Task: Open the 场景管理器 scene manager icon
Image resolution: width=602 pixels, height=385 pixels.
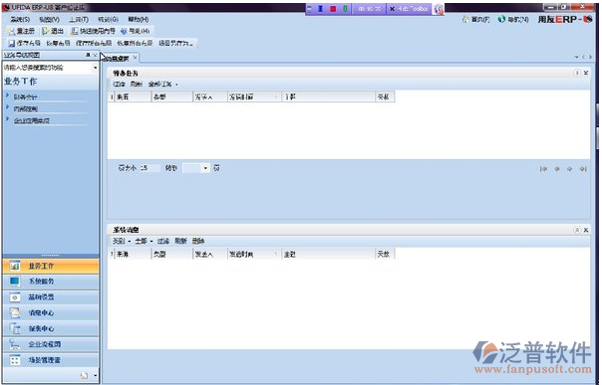Action: tap(15, 360)
